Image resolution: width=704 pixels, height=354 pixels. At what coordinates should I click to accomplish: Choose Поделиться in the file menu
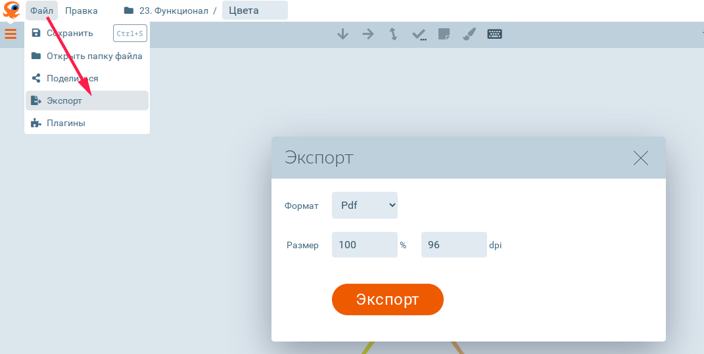coord(87,79)
